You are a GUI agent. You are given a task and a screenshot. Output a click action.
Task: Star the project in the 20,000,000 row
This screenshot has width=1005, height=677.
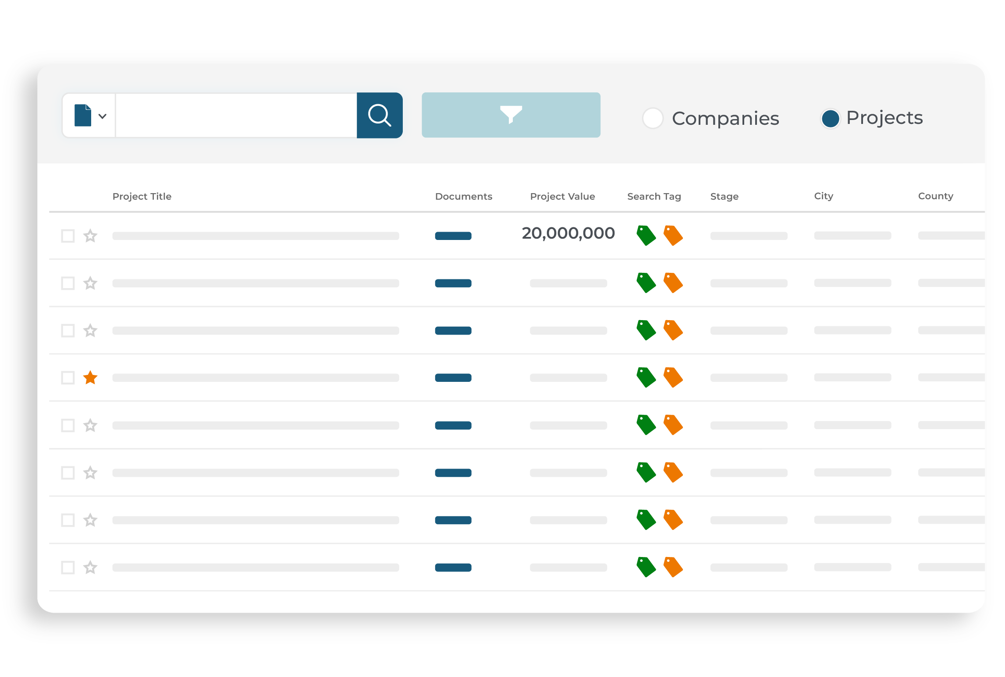pos(90,236)
